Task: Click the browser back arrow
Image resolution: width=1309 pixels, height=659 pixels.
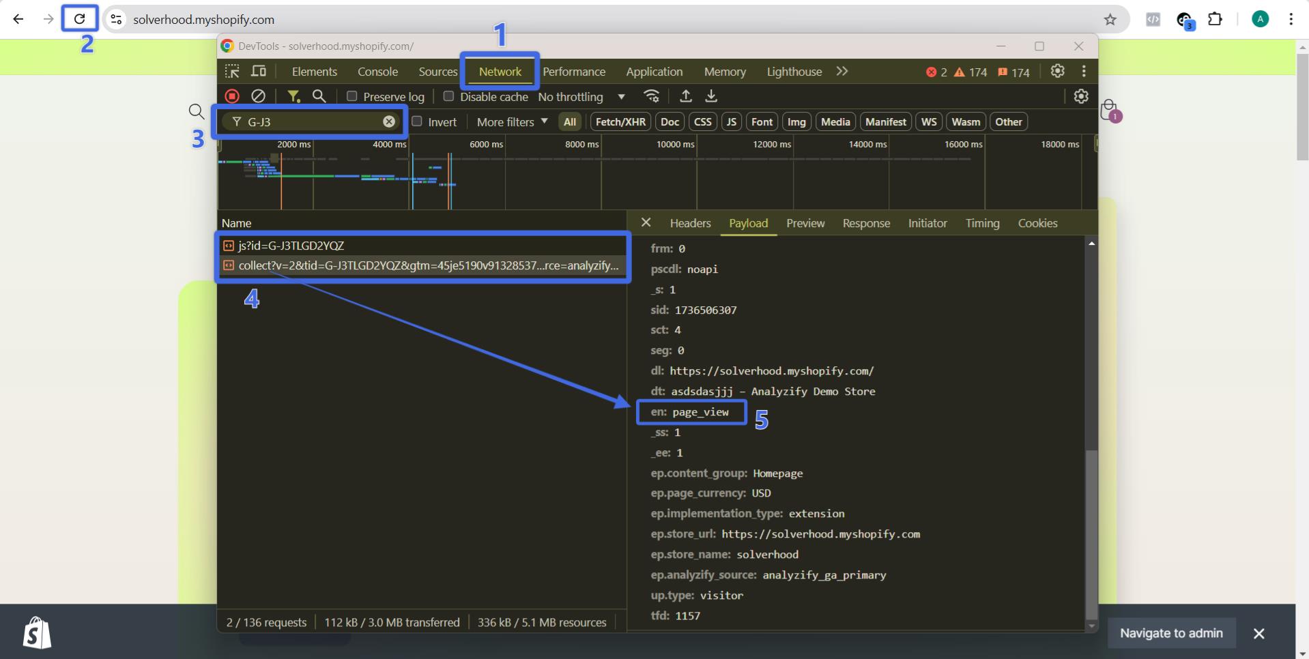Action: [18, 19]
